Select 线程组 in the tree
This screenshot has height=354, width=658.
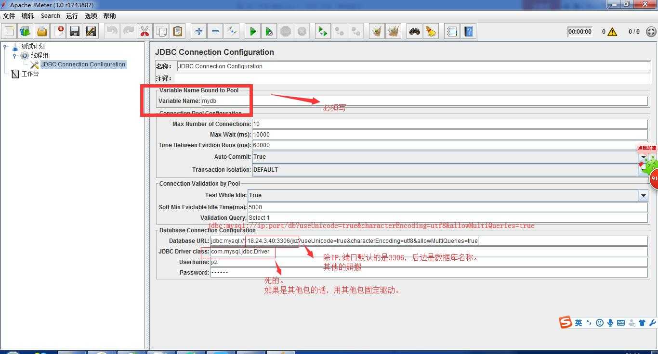click(x=39, y=55)
